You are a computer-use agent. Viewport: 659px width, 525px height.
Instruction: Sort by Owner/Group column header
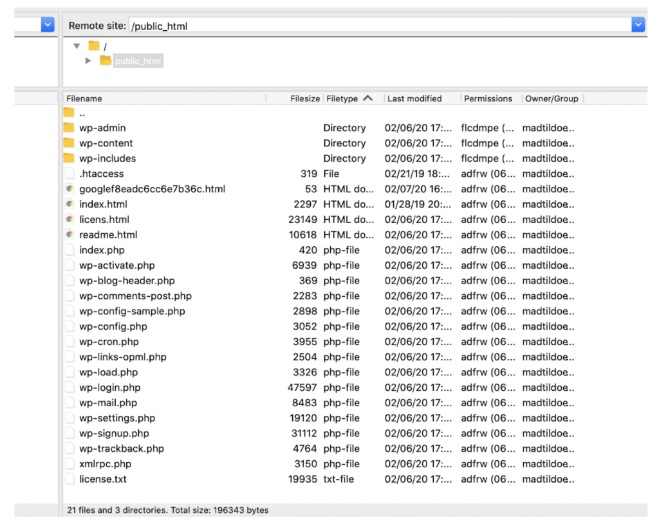552,98
